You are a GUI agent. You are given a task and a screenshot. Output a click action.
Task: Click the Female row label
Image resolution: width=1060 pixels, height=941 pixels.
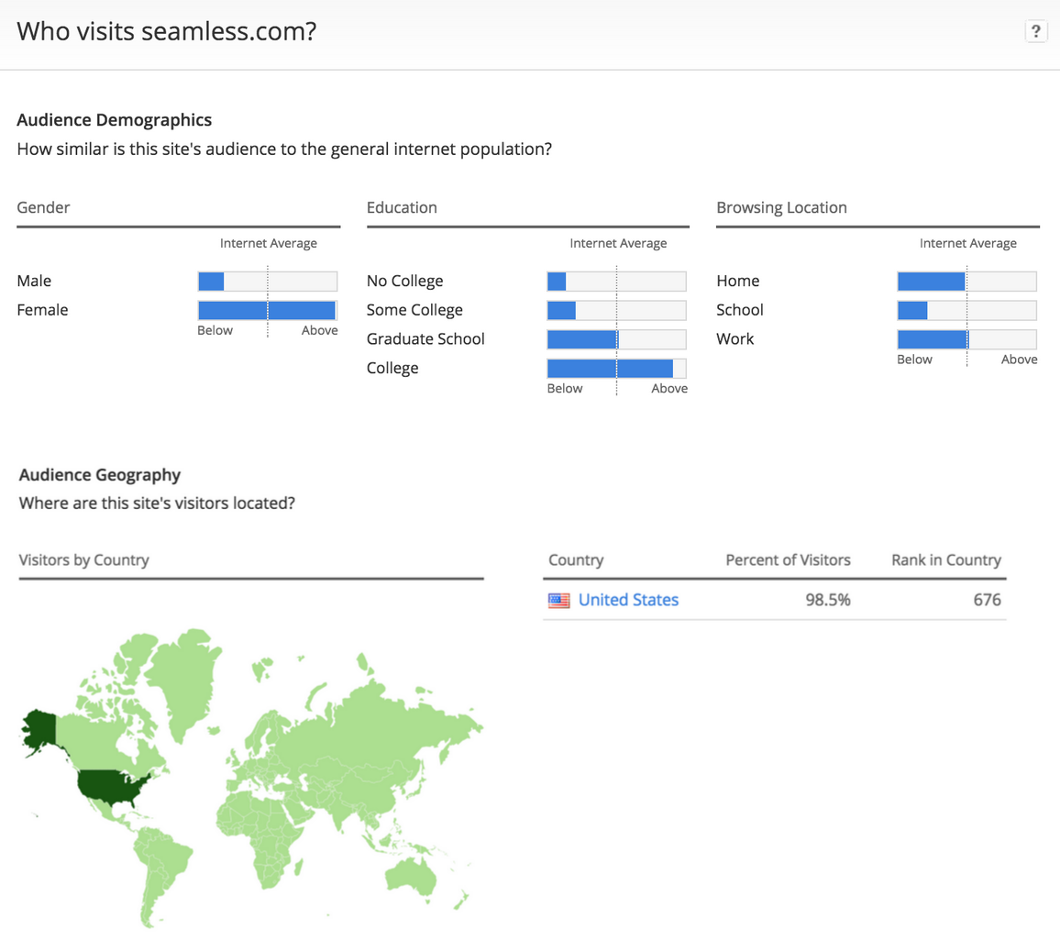point(42,310)
